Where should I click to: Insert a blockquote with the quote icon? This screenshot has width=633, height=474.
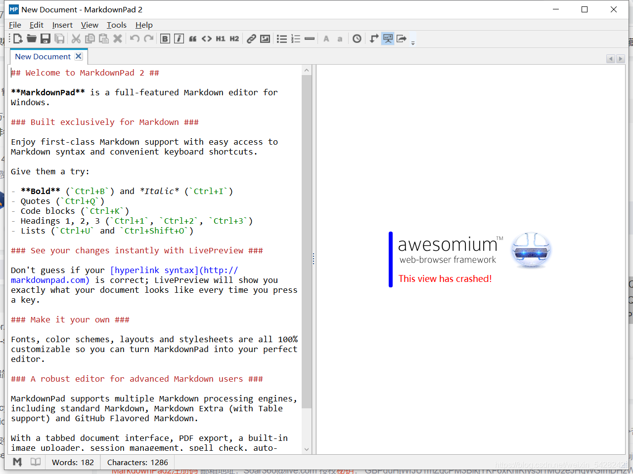(x=193, y=39)
